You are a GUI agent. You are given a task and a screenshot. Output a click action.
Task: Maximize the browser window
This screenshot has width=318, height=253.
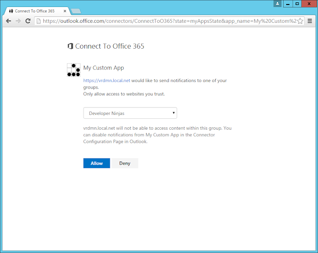click(297, 3)
